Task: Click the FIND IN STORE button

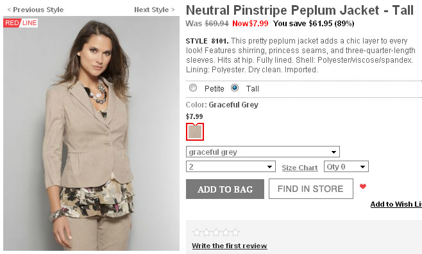Action: pyautogui.click(x=311, y=189)
